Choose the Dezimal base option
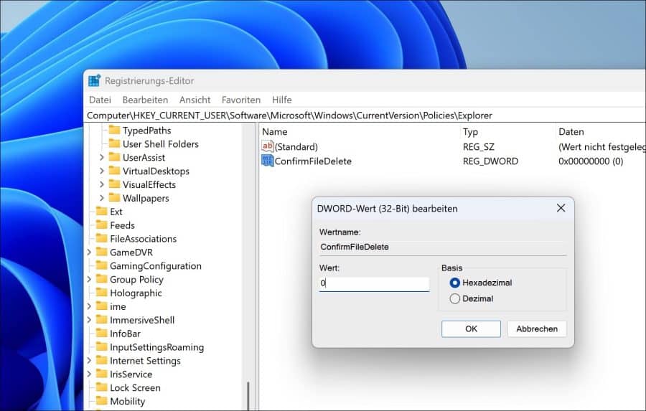 454,299
